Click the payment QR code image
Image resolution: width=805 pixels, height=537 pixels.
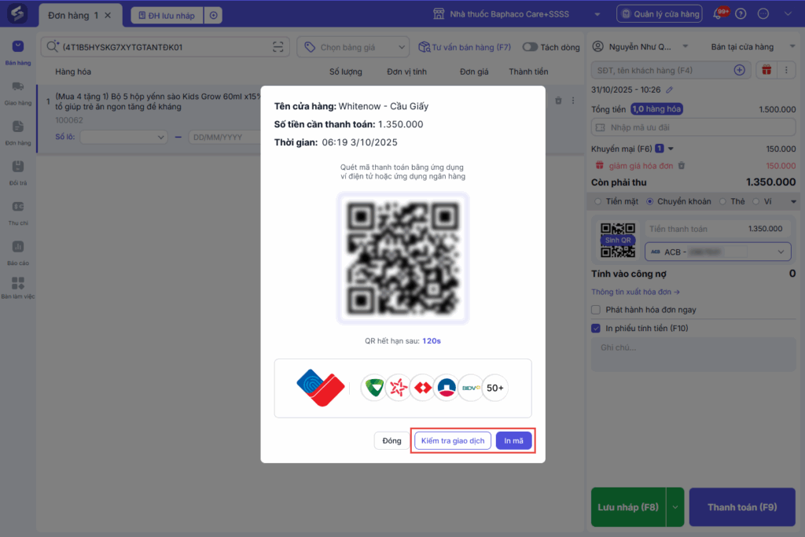pos(403,258)
